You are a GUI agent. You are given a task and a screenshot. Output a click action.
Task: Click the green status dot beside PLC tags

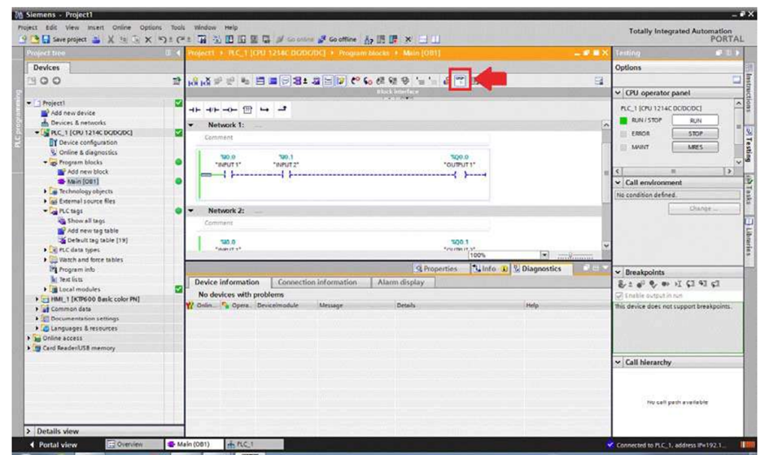[178, 211]
